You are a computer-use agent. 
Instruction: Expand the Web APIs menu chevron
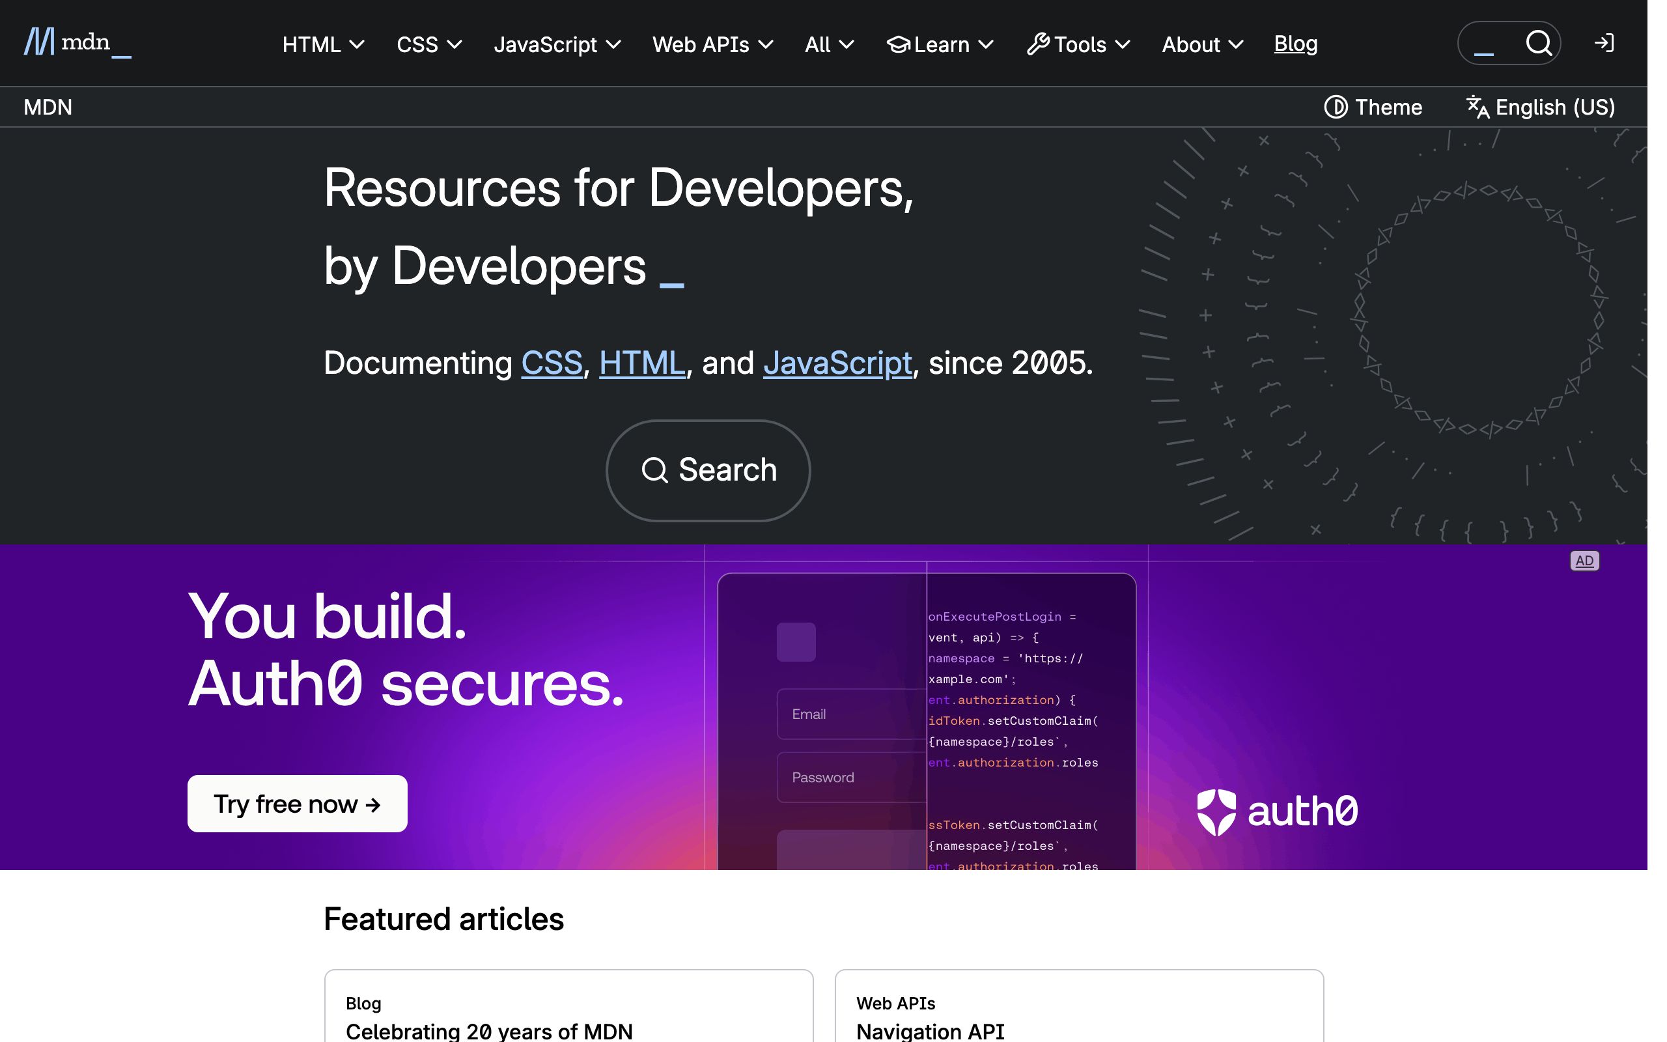tap(765, 45)
